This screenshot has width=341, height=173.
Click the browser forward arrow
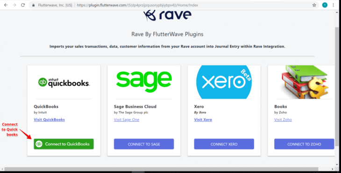[x=14, y=5]
